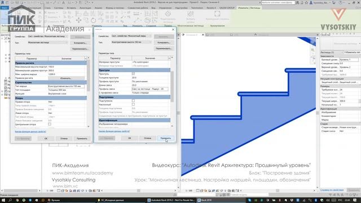Click the favorites star icon in title bar
The height and width of the screenshot is (203, 361).
coord(306,2)
